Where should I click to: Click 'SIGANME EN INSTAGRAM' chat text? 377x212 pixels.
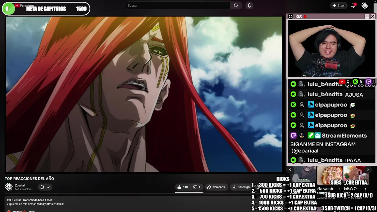(x=323, y=144)
